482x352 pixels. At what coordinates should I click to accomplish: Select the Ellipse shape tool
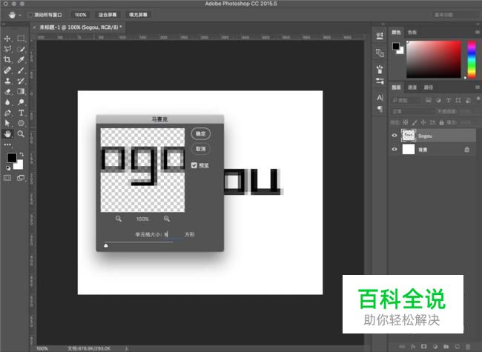(21, 123)
